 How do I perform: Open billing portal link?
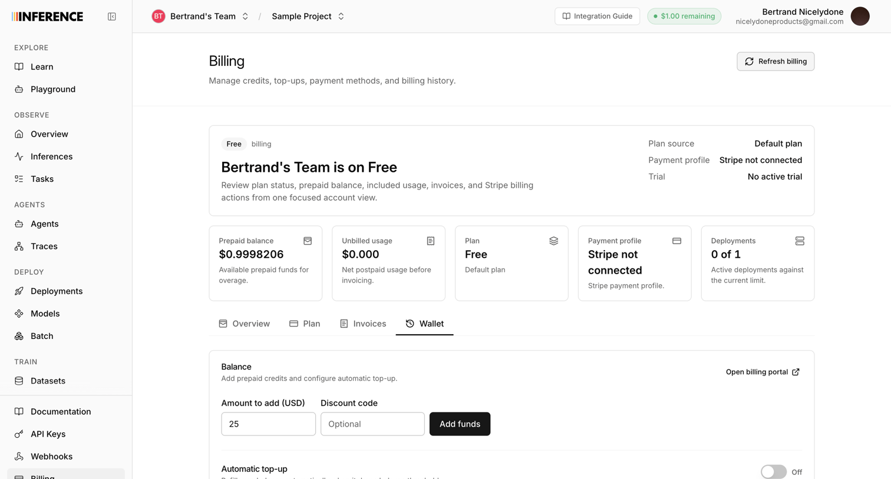click(763, 372)
